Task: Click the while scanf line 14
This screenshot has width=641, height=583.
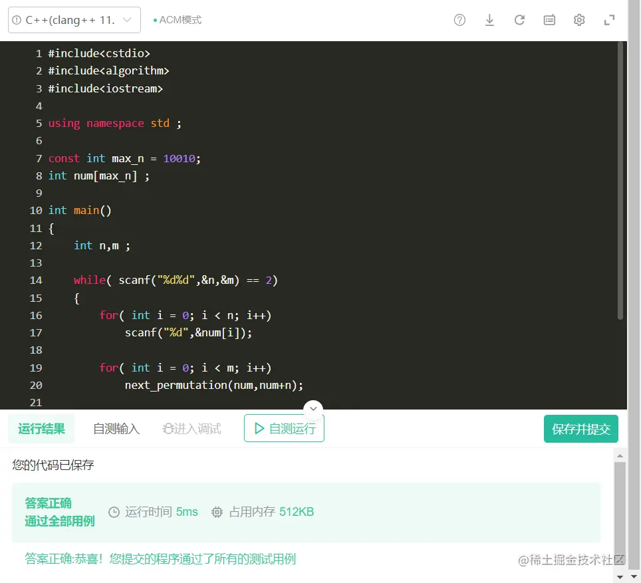Action: [176, 280]
